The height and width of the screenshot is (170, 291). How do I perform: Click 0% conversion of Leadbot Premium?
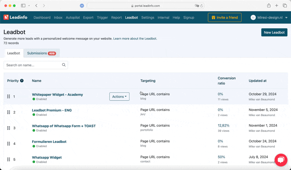pyautogui.click(x=220, y=110)
